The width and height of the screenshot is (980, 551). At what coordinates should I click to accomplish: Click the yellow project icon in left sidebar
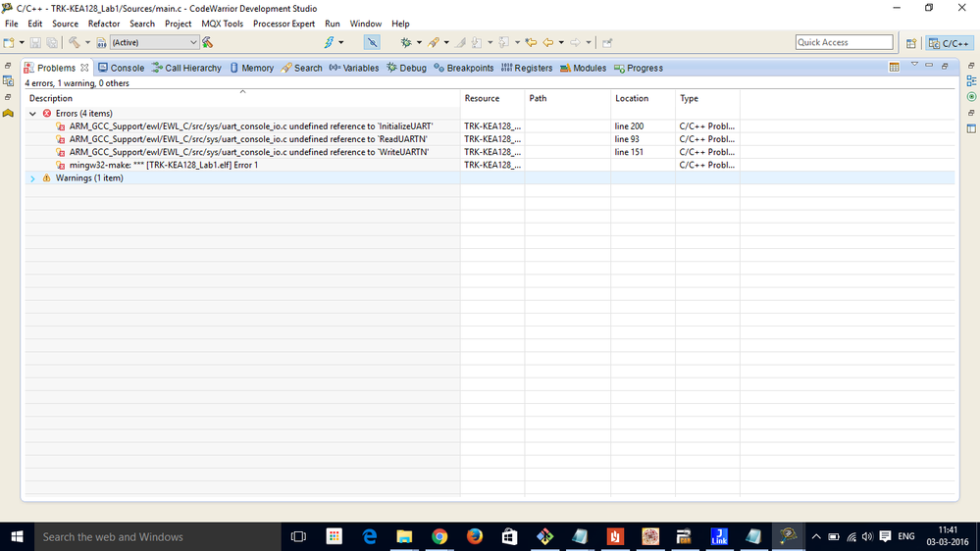8,113
